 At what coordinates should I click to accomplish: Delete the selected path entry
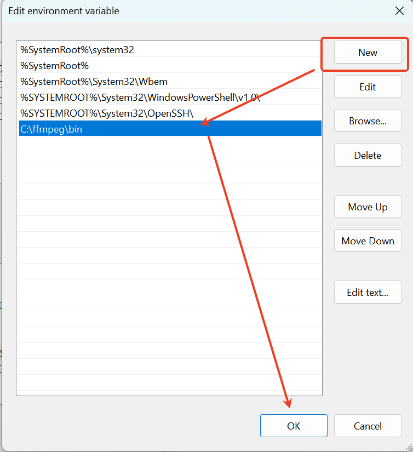pyautogui.click(x=368, y=156)
